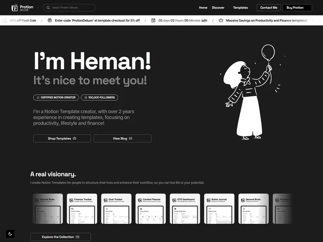Toggle dark mode with moon icon
This screenshot has width=323, height=242.
10,234
